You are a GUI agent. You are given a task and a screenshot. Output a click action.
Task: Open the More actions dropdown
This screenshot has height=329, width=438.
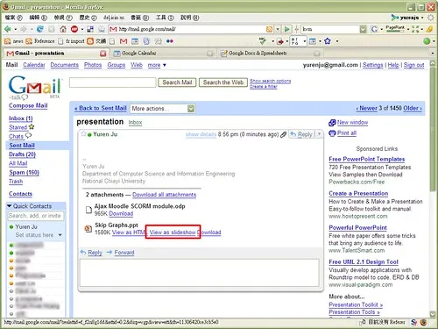[162, 109]
